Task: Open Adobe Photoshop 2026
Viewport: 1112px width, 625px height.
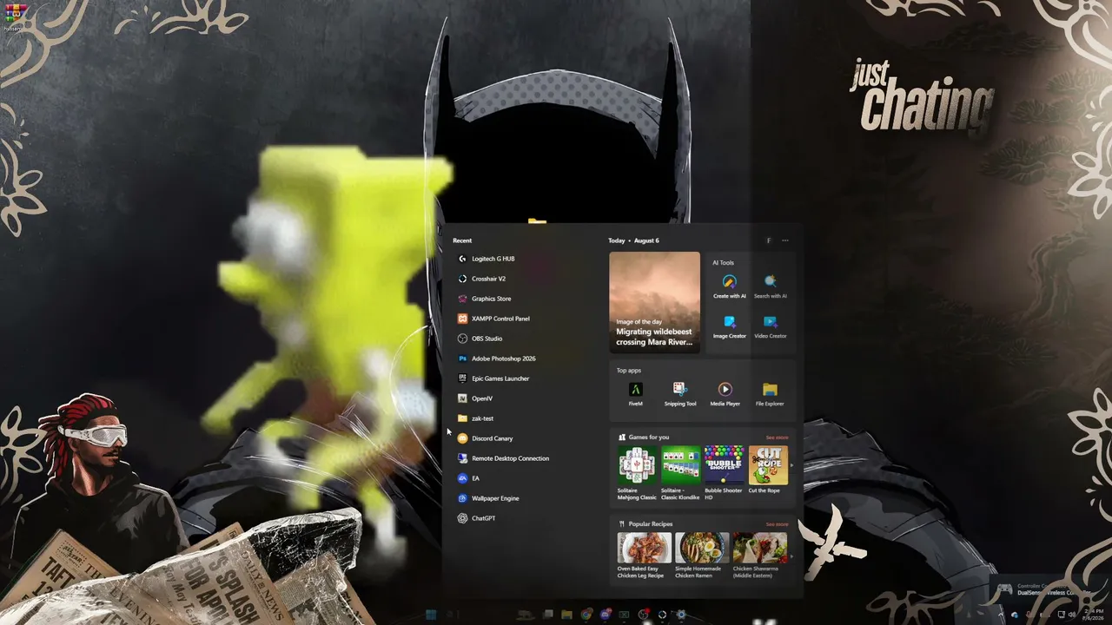Action: (x=497, y=359)
